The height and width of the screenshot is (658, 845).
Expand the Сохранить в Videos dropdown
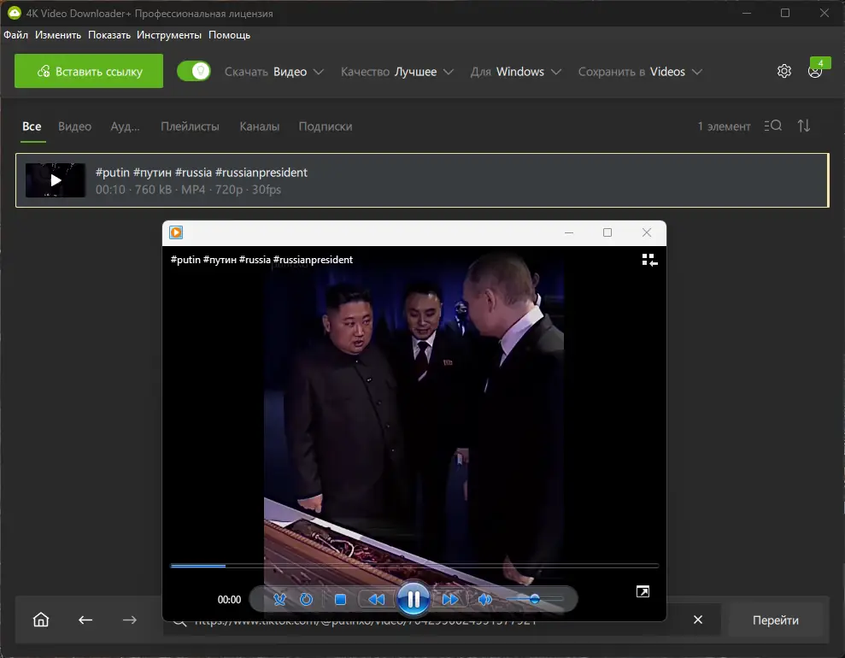pyautogui.click(x=640, y=72)
